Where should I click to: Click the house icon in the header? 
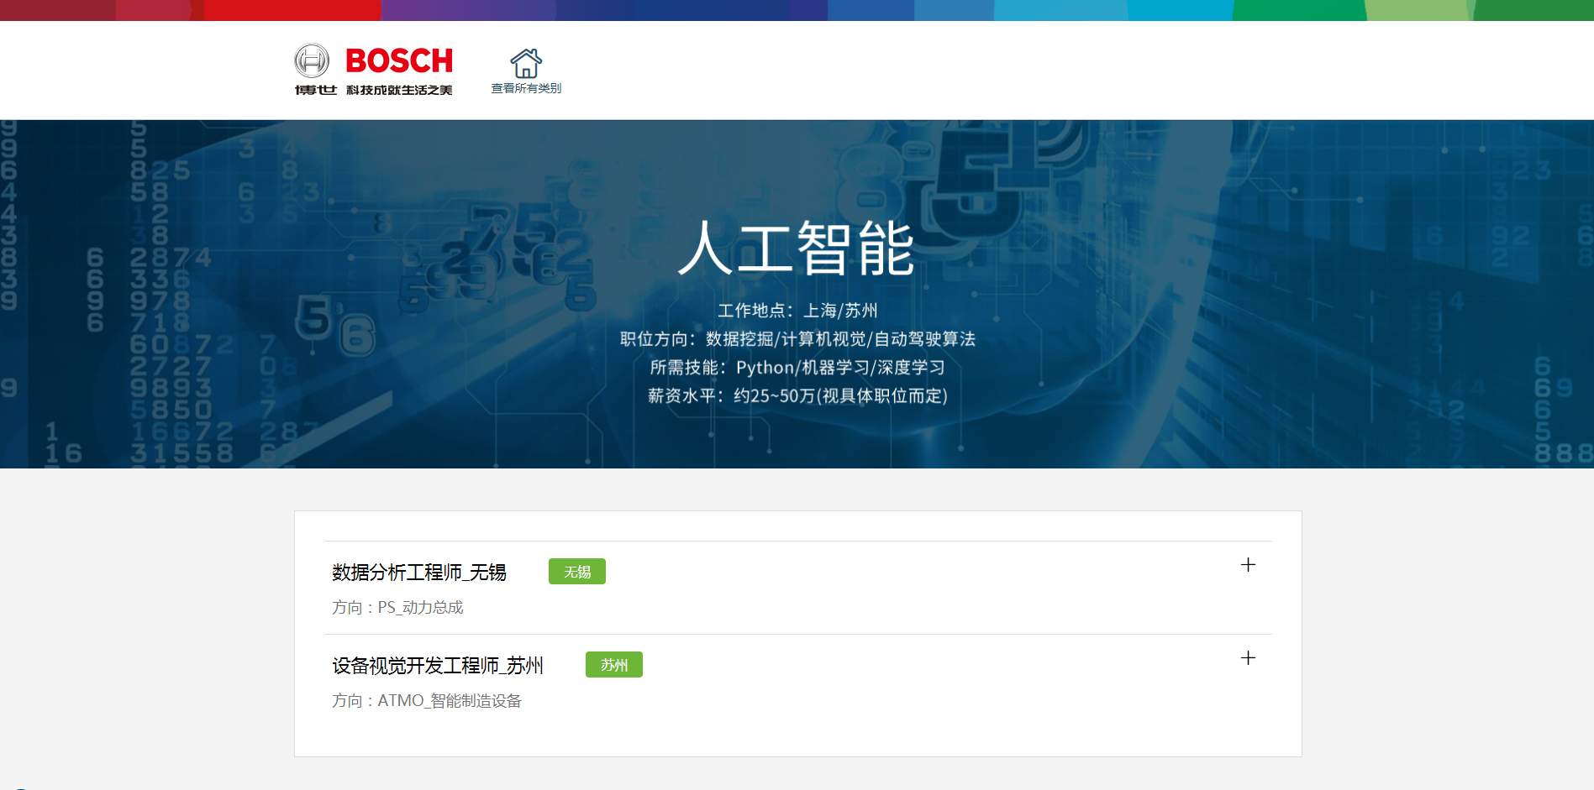(526, 63)
